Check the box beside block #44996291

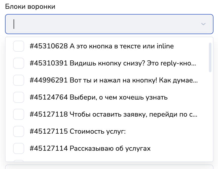19,80
